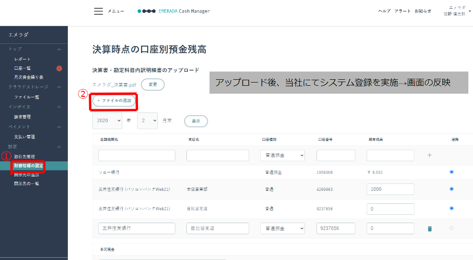Open 開示先の追加 in the sidebar
Viewport: 473px width, 260px height.
tap(27, 175)
